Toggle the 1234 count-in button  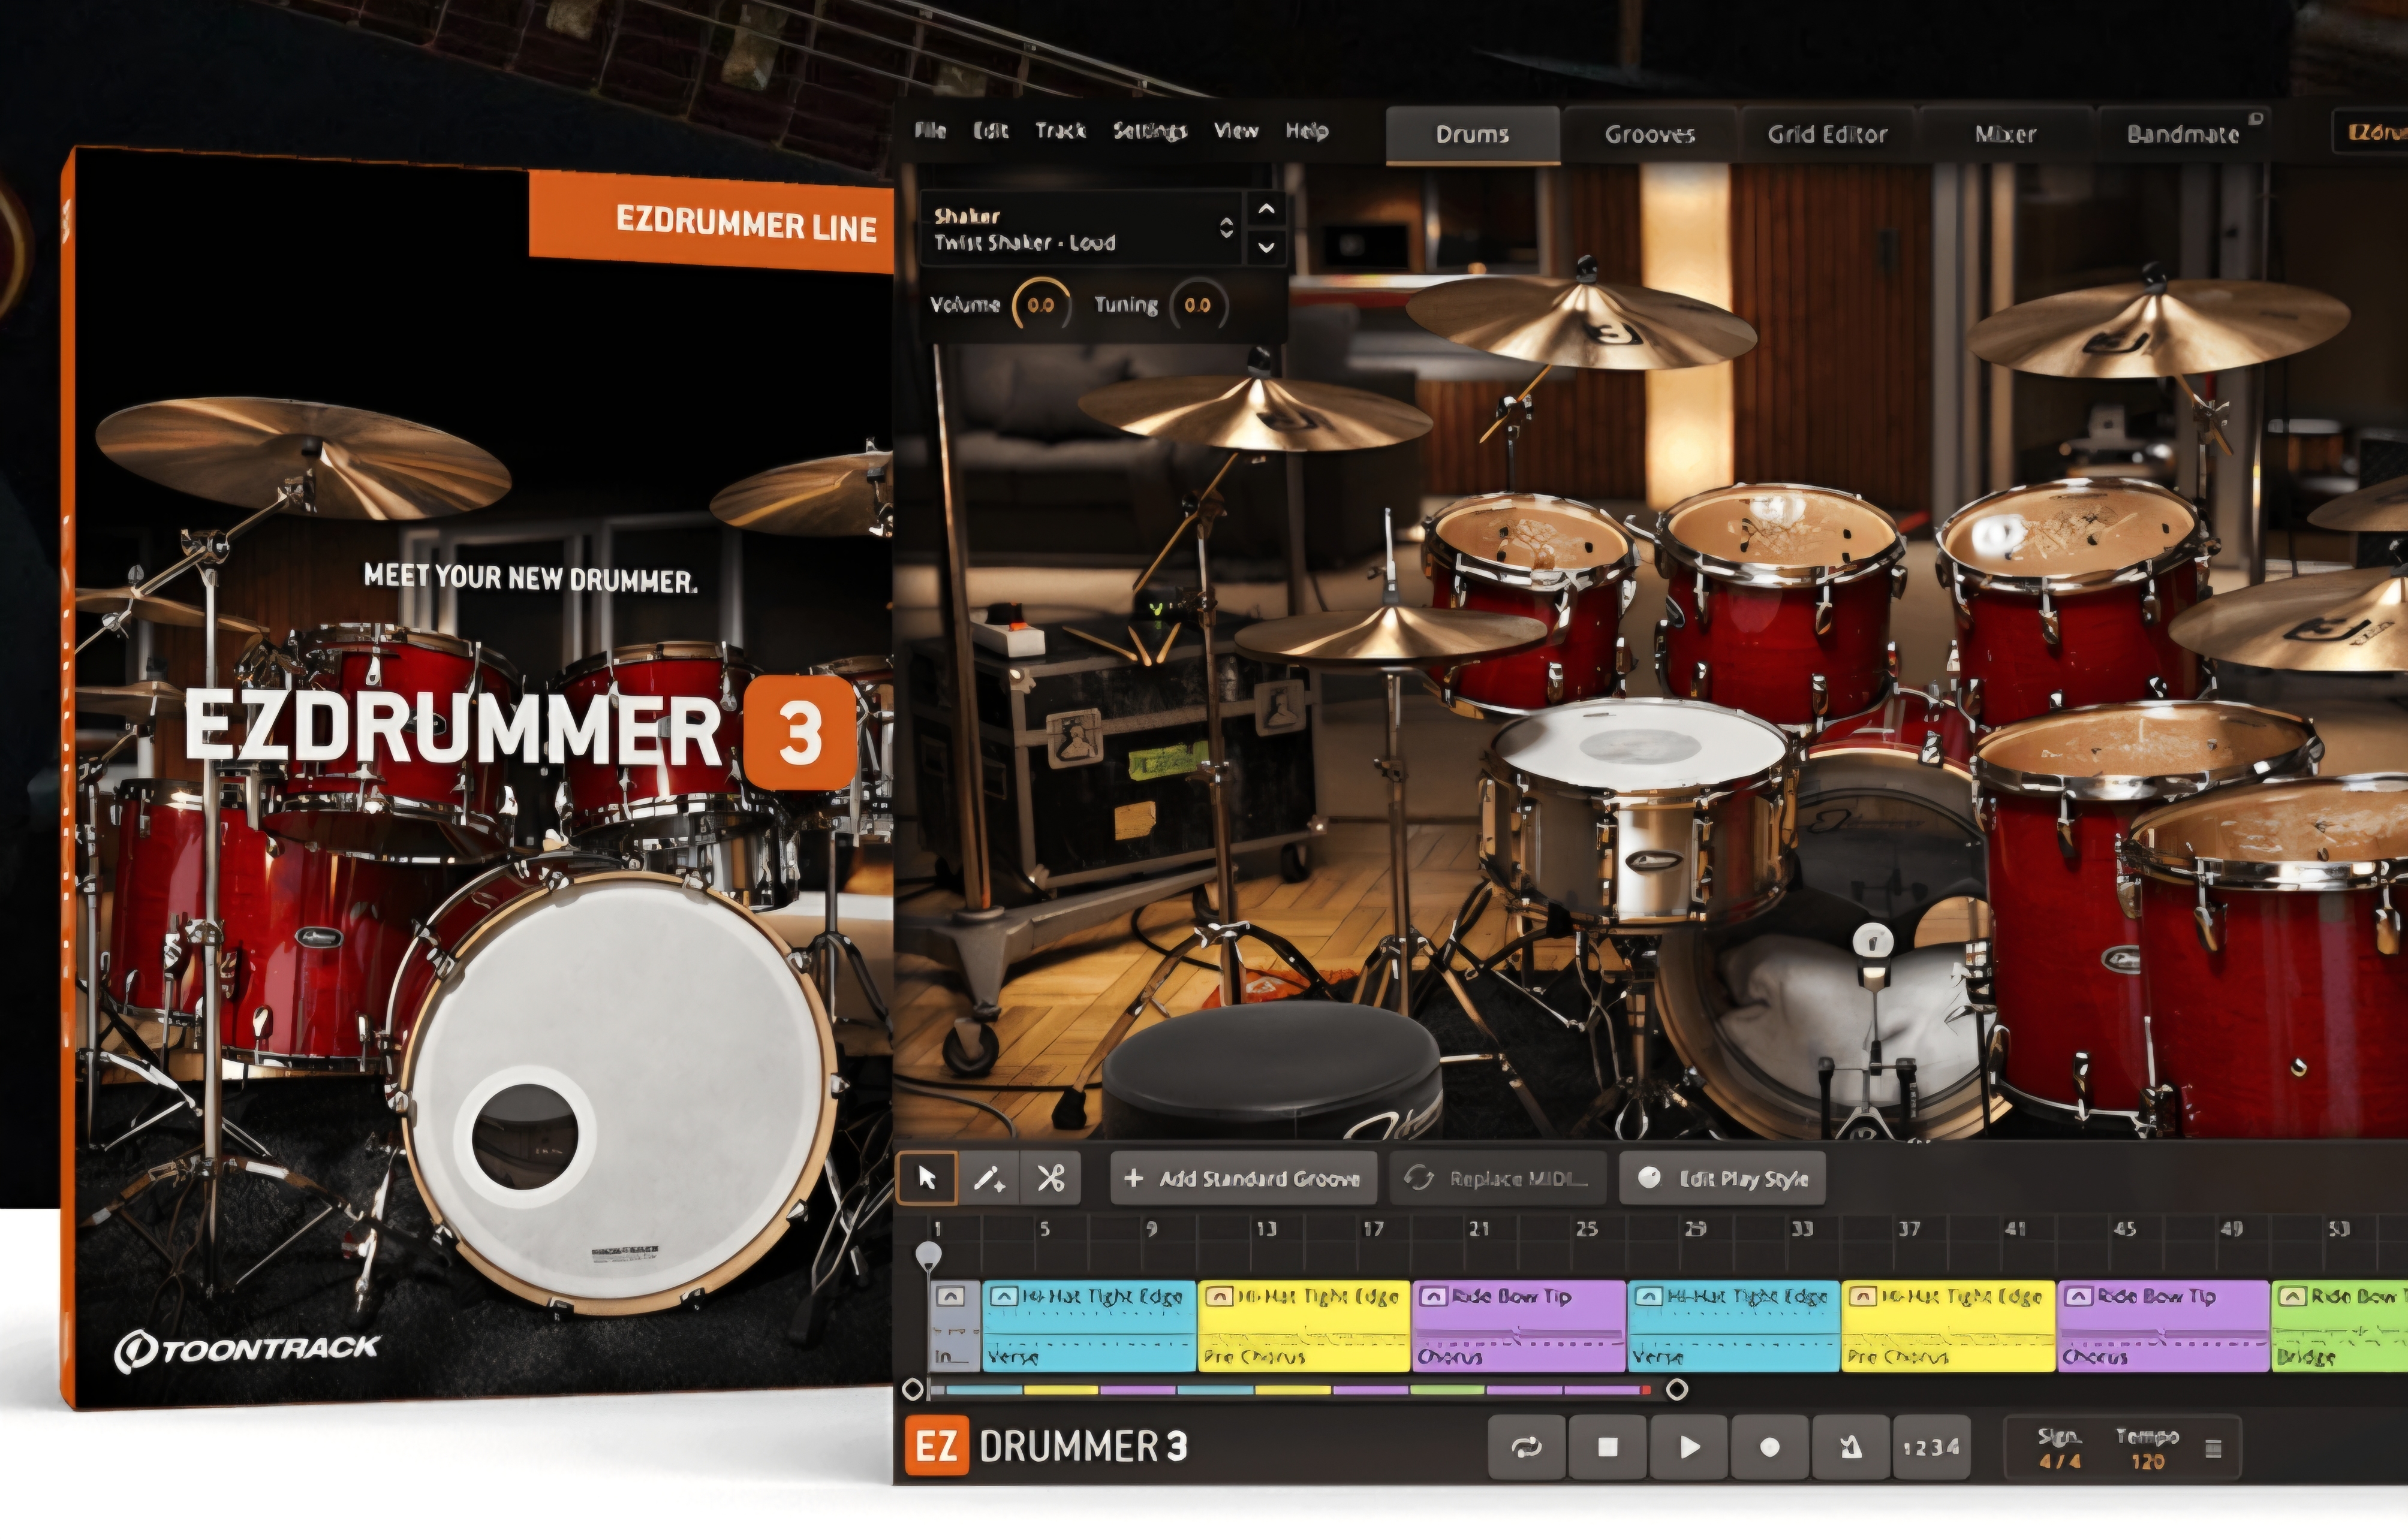(1932, 1447)
